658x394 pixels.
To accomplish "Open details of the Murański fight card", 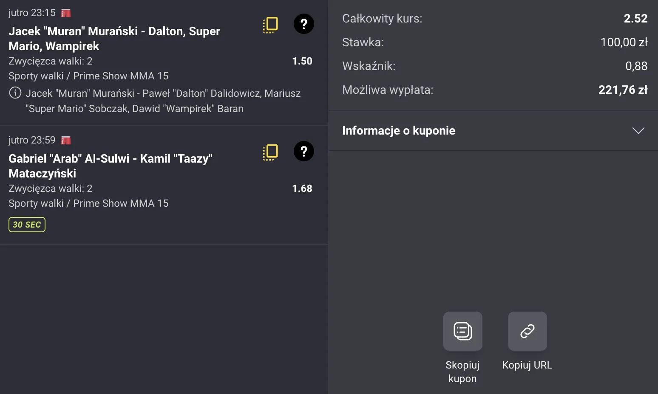I will [115, 38].
